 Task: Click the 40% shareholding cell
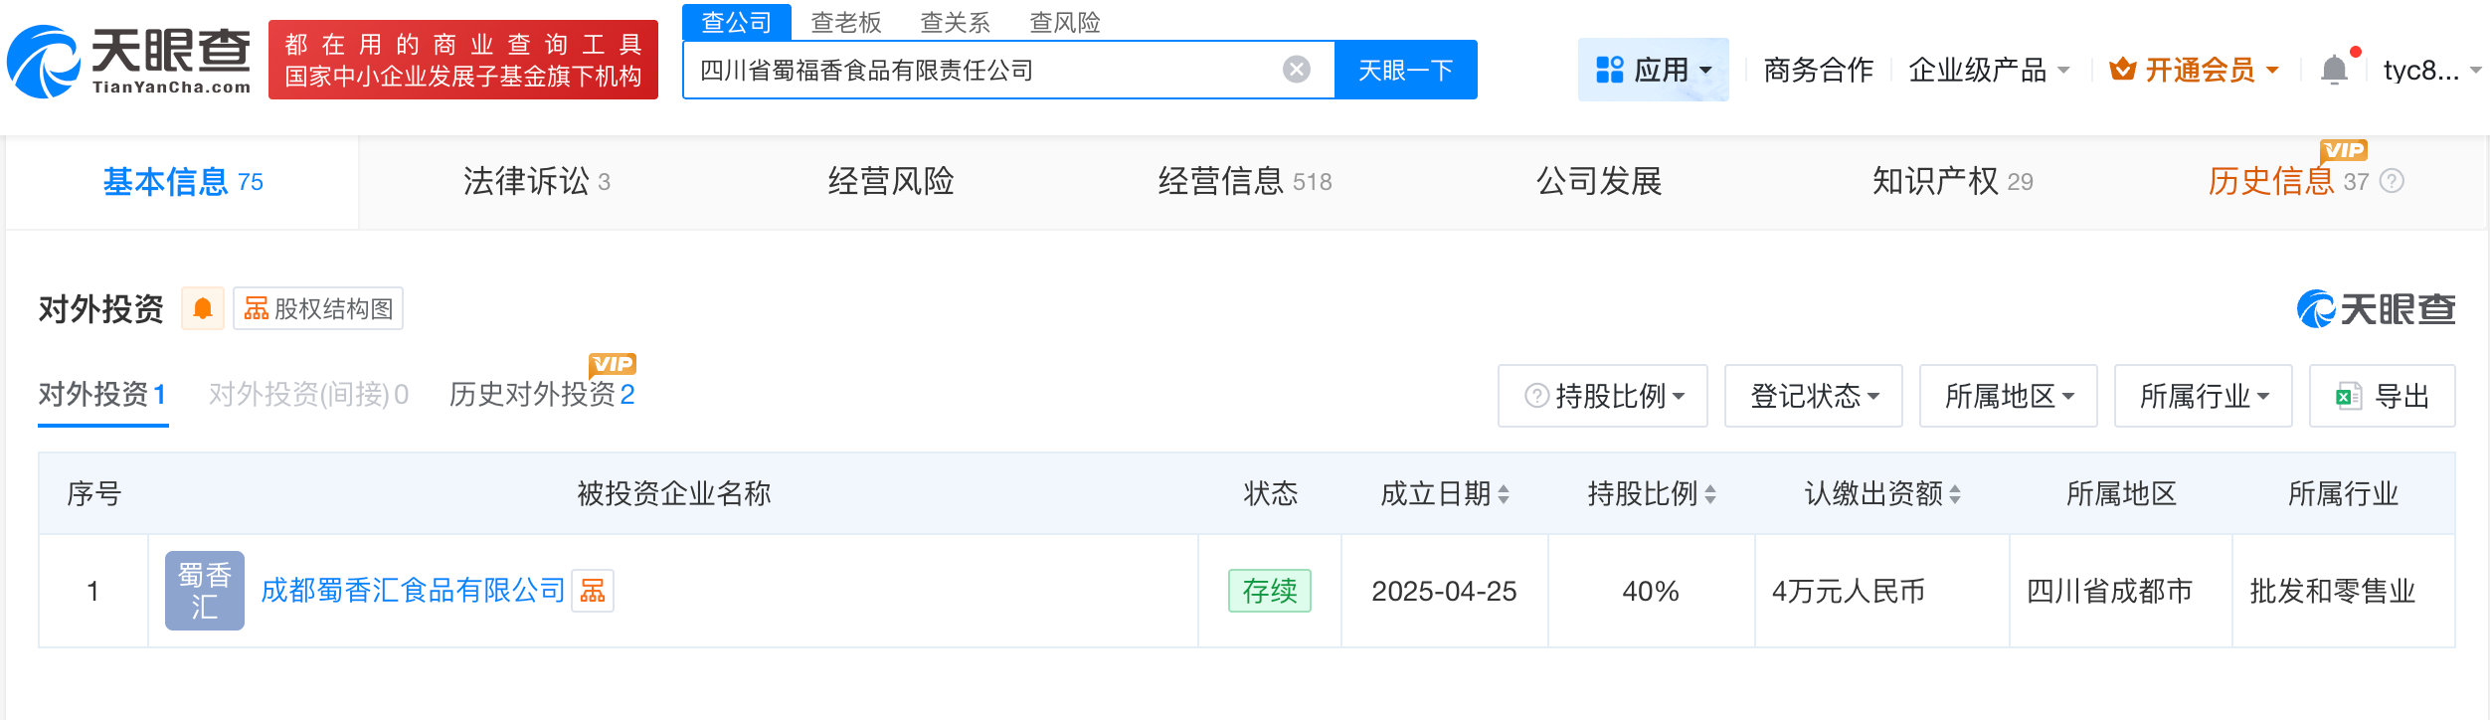pyautogui.click(x=1651, y=592)
